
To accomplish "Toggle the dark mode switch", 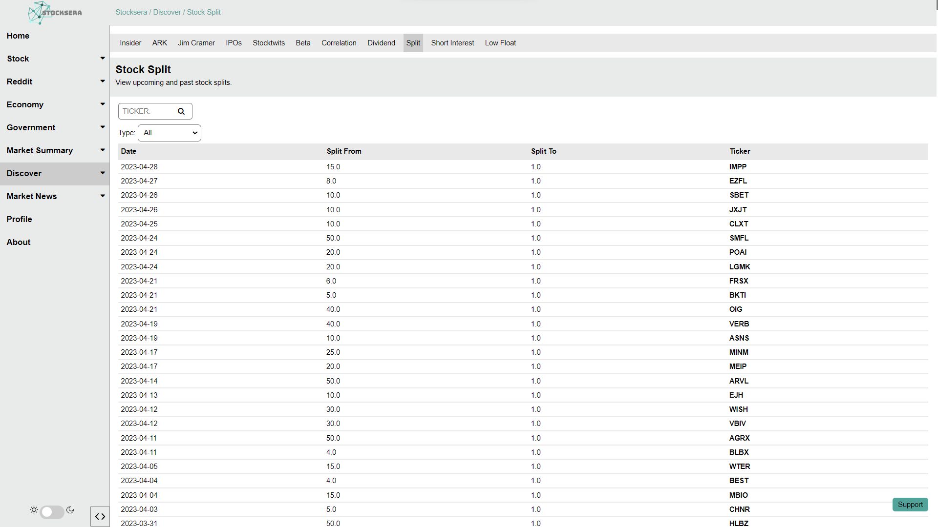I will (x=52, y=512).
